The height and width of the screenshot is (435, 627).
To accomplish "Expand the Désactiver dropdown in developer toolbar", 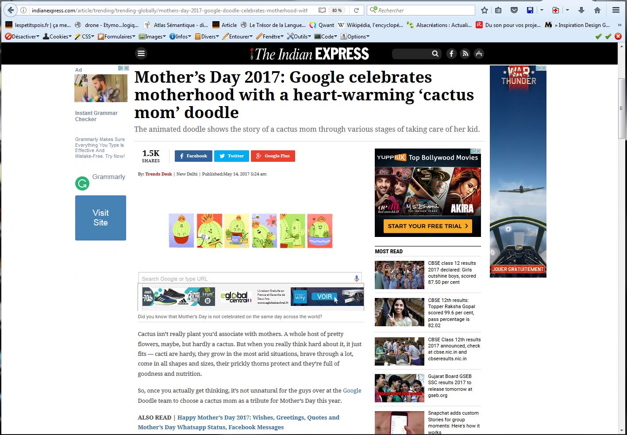I will tap(22, 37).
